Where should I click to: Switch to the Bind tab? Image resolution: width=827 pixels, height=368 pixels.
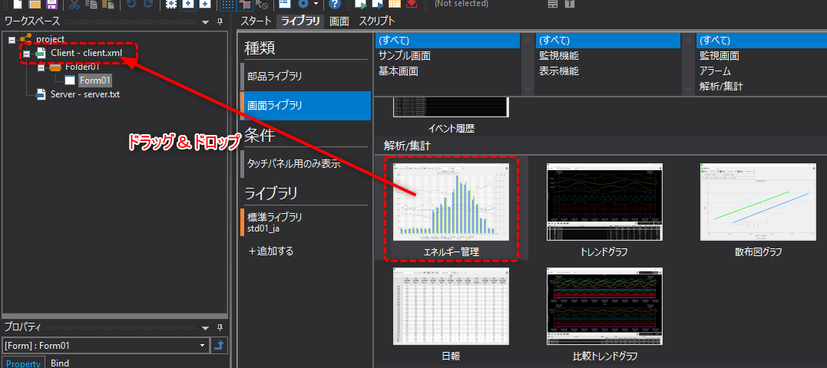click(60, 363)
